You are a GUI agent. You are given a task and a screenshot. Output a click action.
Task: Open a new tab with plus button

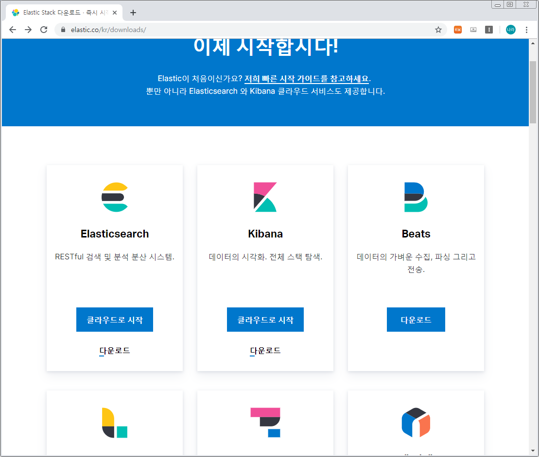(x=133, y=13)
